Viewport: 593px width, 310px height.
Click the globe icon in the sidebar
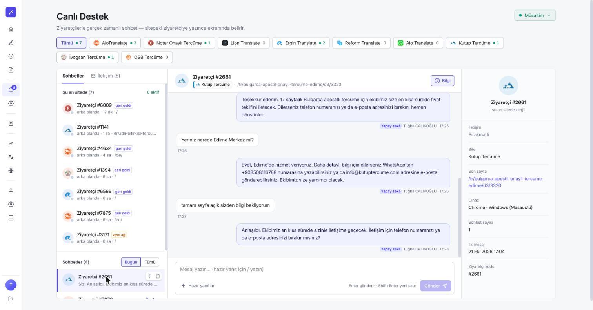(11, 170)
